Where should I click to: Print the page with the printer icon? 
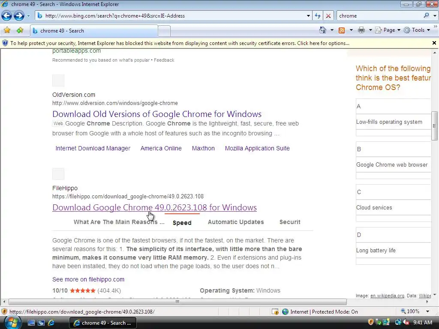(x=361, y=30)
